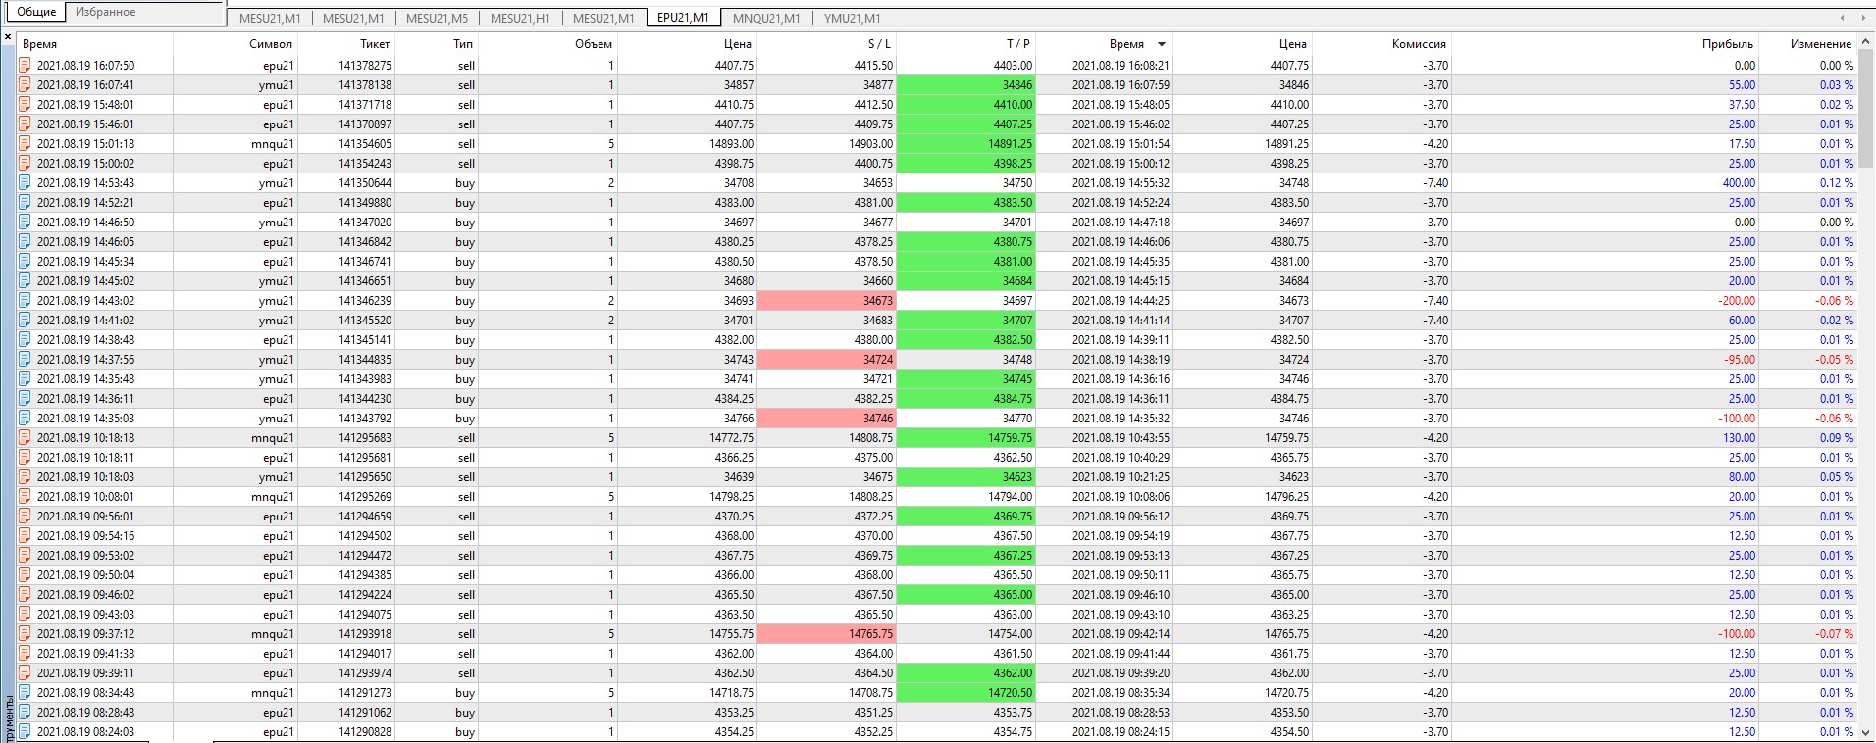Click sell order icon for ticket 141294659

point(26,517)
